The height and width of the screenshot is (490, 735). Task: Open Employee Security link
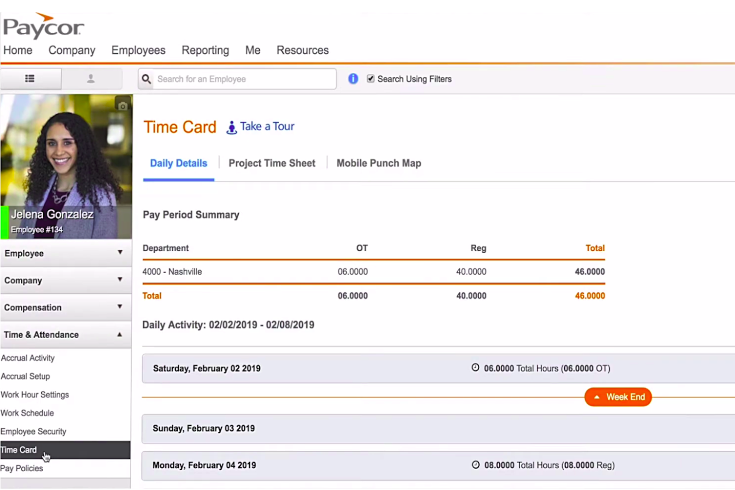(33, 431)
